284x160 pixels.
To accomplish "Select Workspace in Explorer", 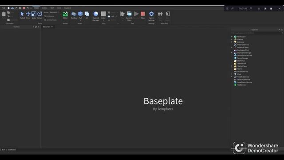I will [241, 37].
